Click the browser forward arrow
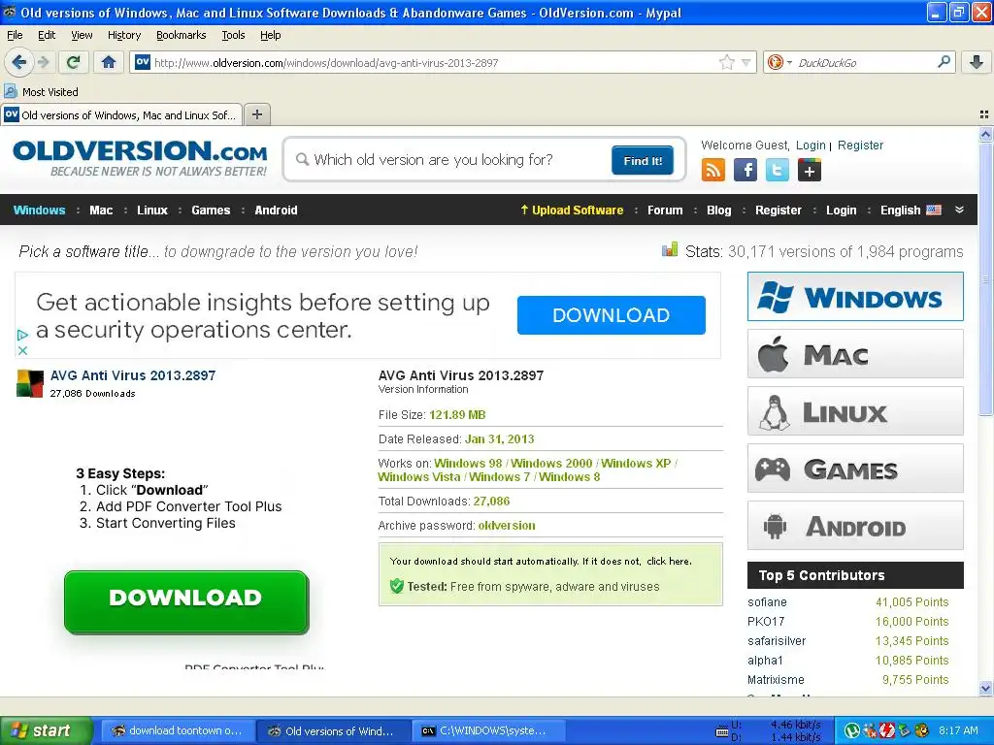 pos(43,62)
